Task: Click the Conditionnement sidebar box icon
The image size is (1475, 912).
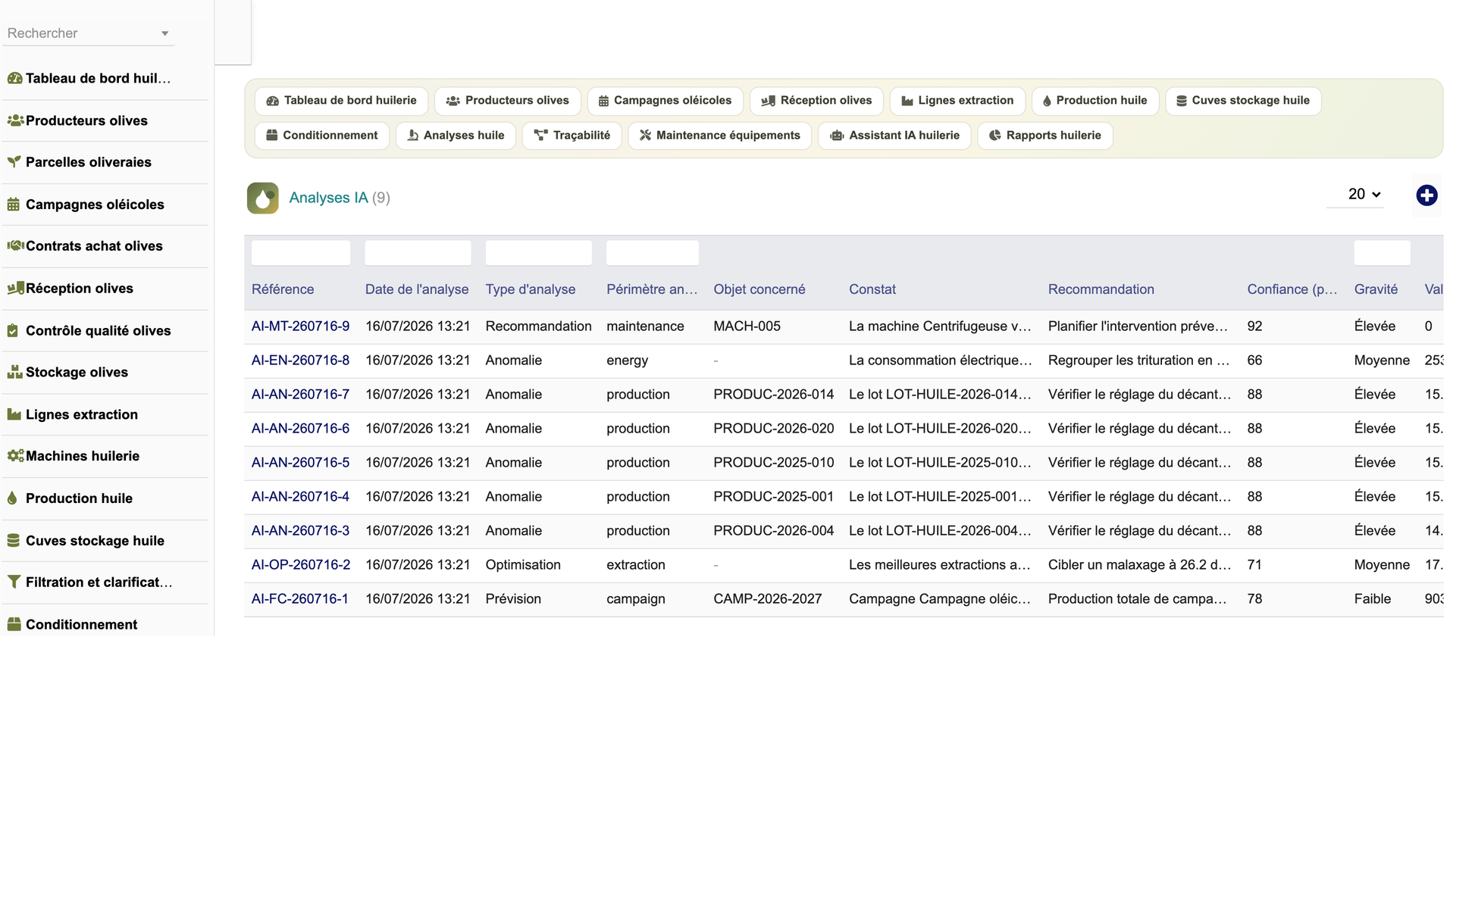Action: pos(14,625)
